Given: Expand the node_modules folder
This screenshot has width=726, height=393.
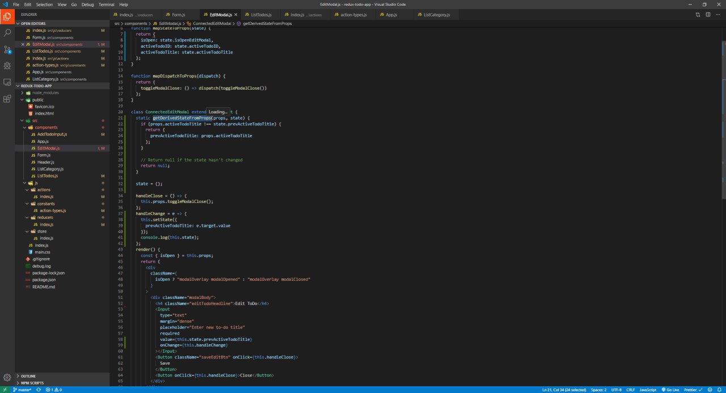Looking at the screenshot, I should [x=45, y=92].
